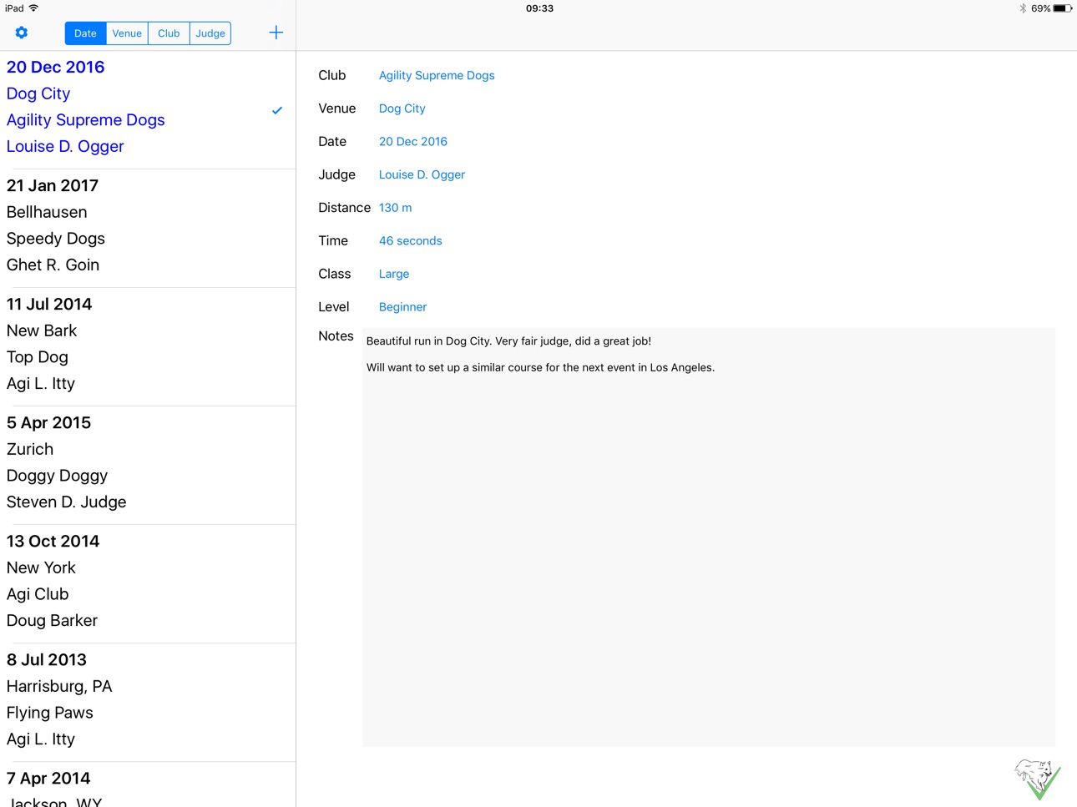The height and width of the screenshot is (807, 1077).
Task: Open the 13 Oct 2014 entry
Action: (x=53, y=542)
